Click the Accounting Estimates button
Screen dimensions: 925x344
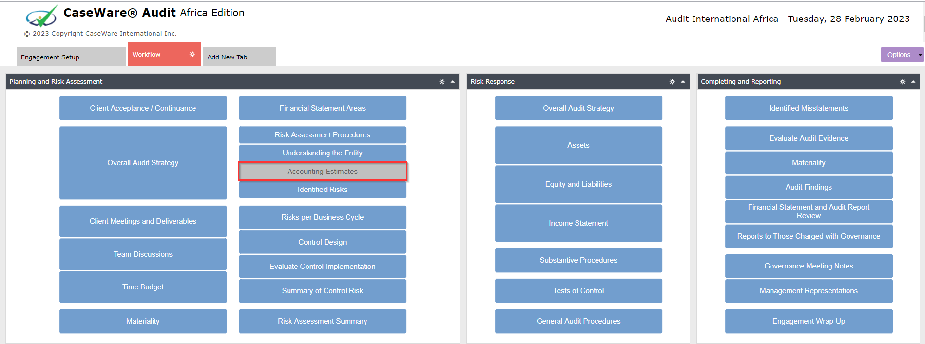coord(323,172)
